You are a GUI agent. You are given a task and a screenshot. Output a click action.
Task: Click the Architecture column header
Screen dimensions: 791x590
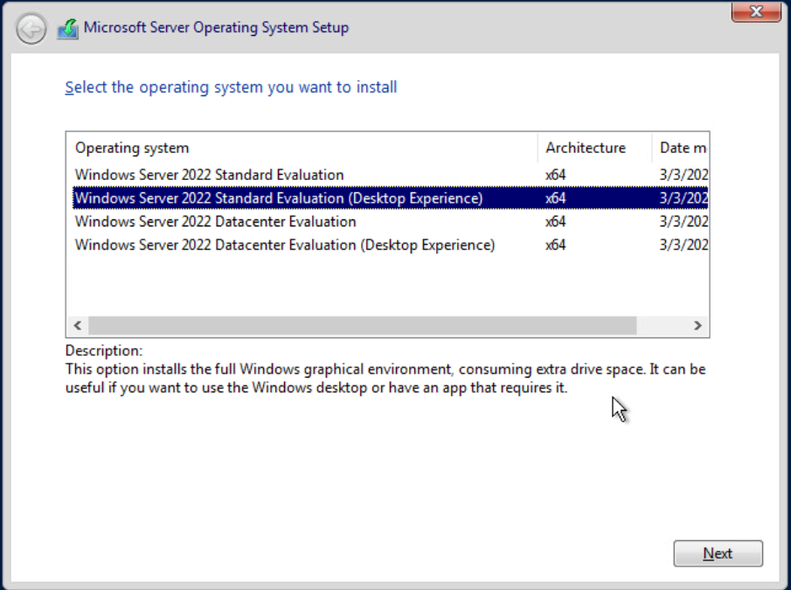(x=594, y=148)
